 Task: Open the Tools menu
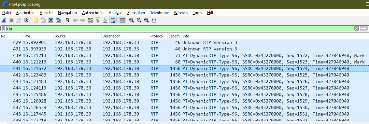197,13
